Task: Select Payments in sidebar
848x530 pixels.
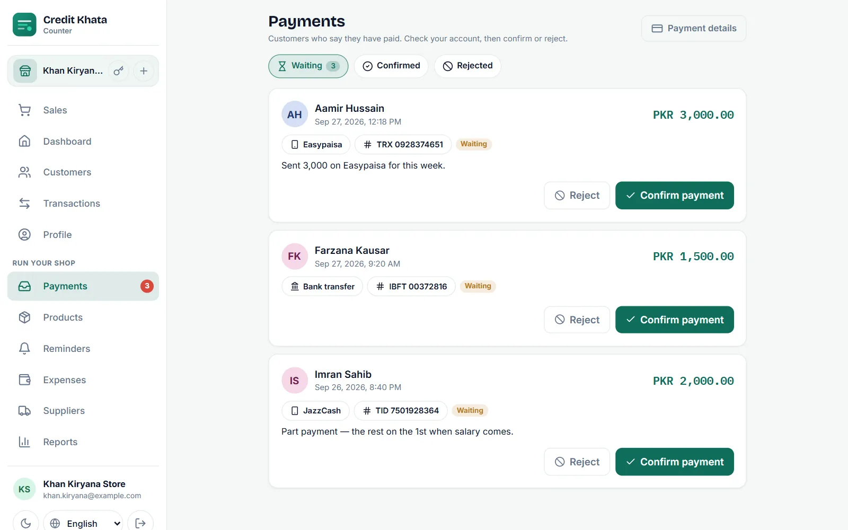Action: 83,286
